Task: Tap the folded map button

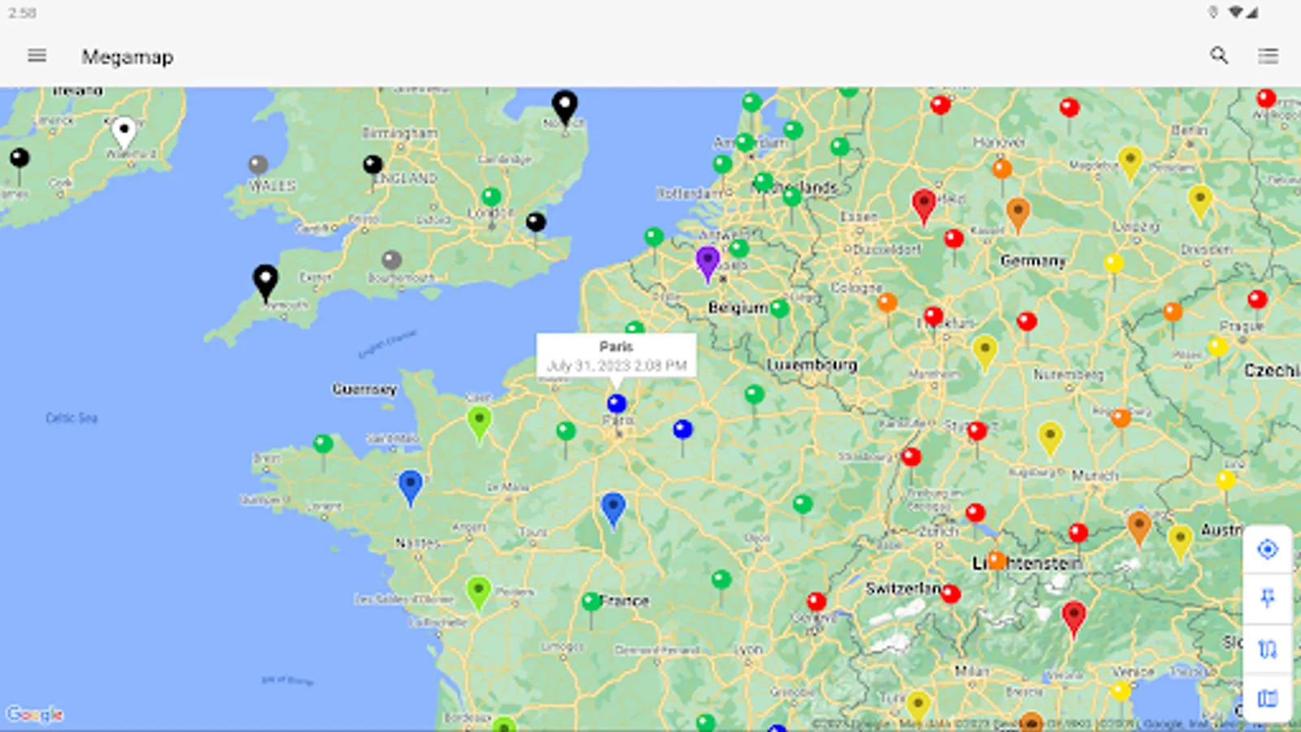Action: click(1268, 698)
